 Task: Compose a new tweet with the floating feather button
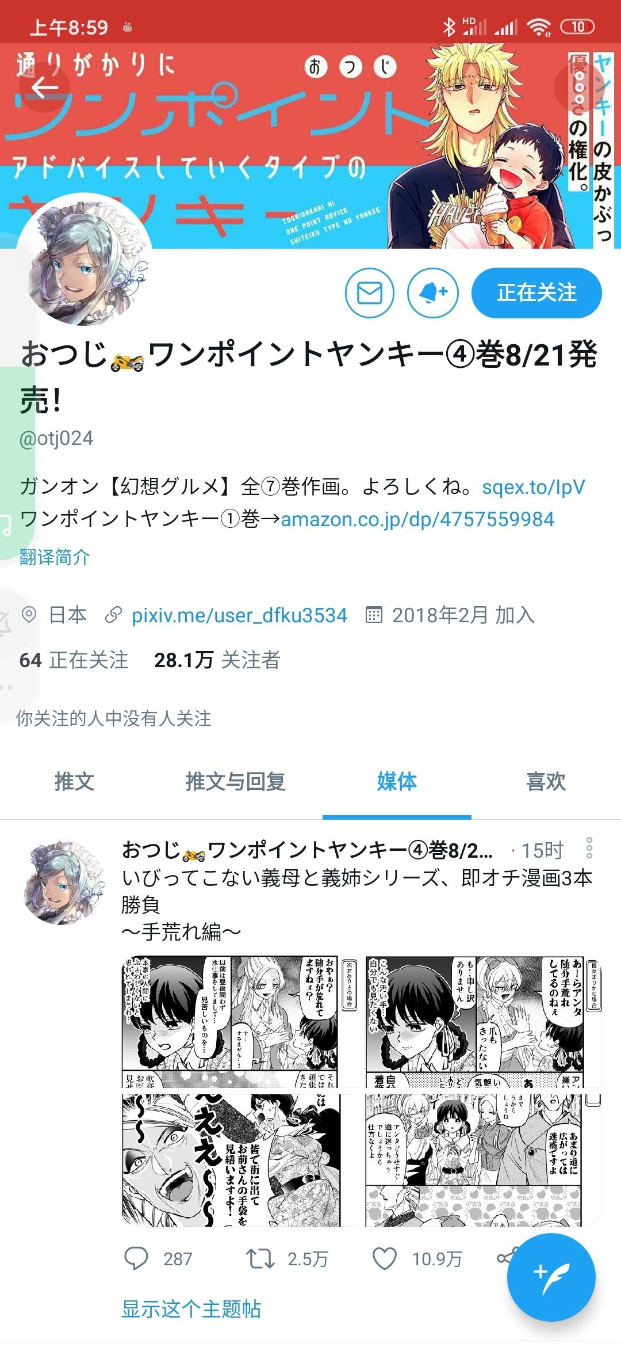point(551,1277)
